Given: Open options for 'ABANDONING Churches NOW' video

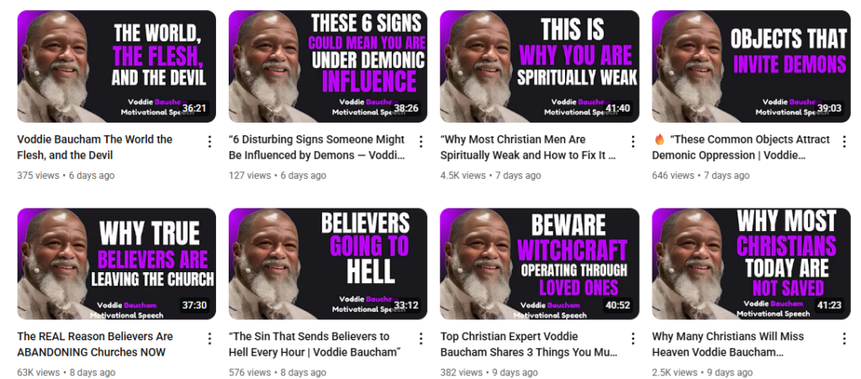Looking at the screenshot, I should pyautogui.click(x=209, y=339).
